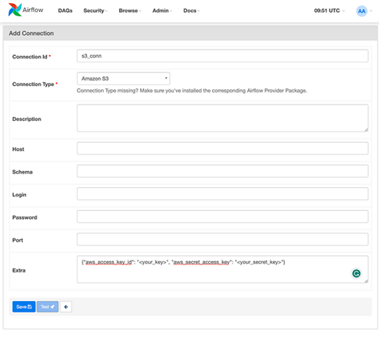379x339 pixels.
Task: Click the back arrow button
Action: point(66,307)
